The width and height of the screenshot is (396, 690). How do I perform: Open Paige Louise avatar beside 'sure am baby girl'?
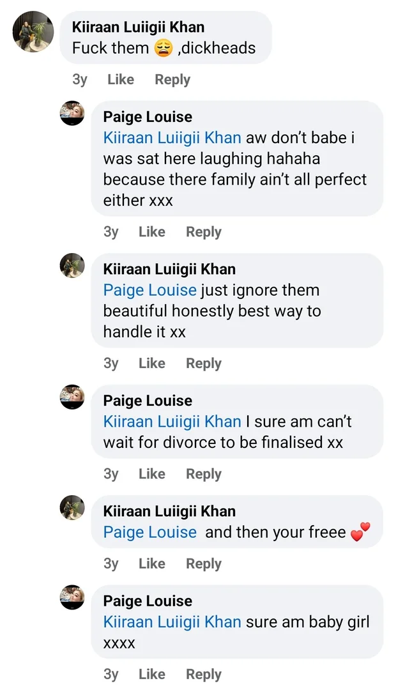72,597
